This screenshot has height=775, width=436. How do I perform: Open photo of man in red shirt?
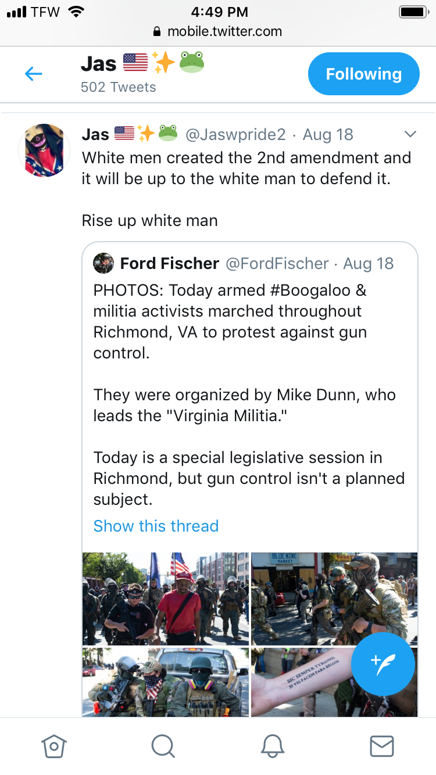point(165,598)
